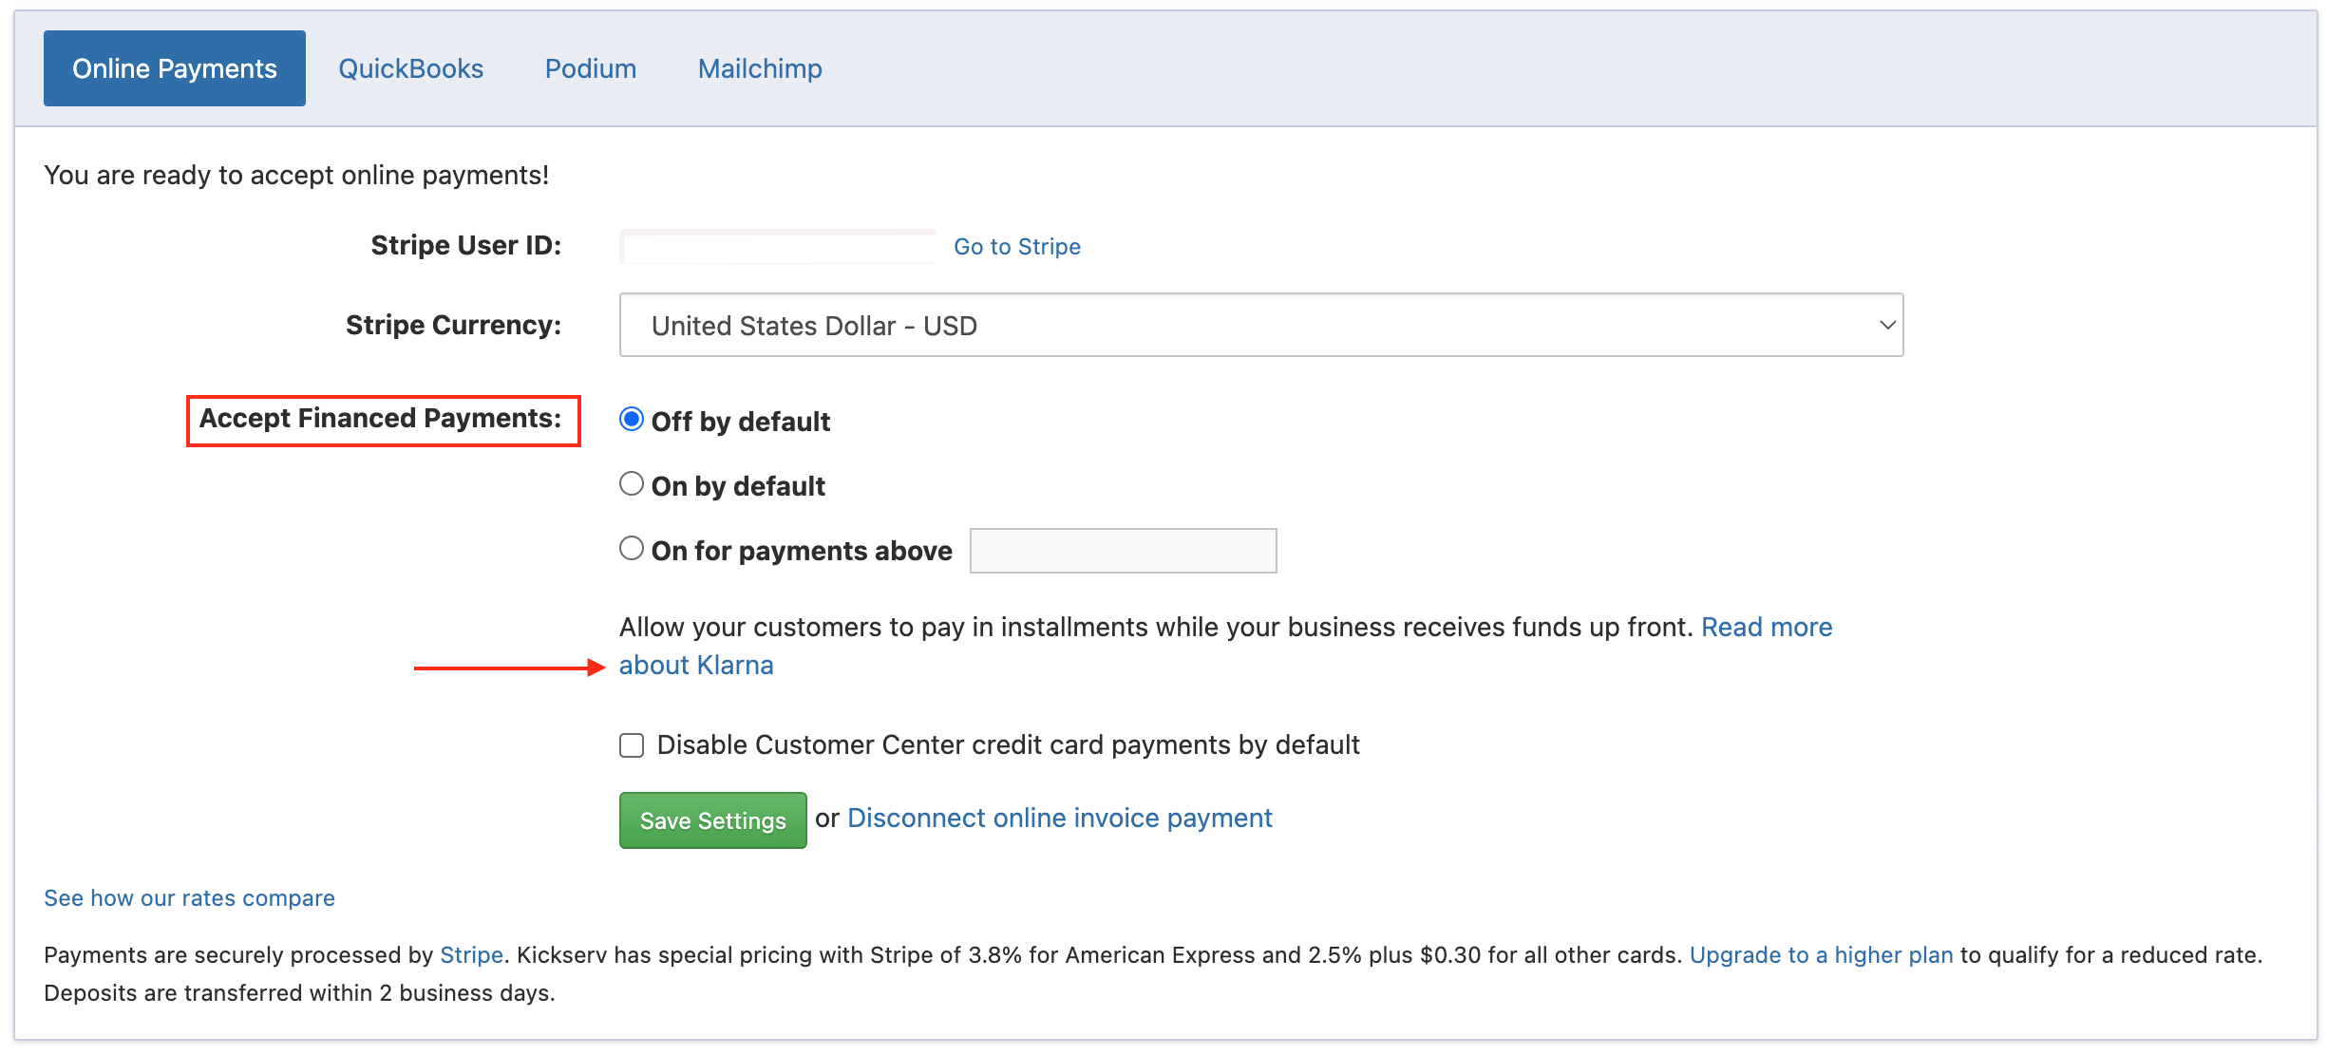Screen dimensions: 2327x1054
Task: Open the Mailchimp tab
Action: click(x=760, y=68)
